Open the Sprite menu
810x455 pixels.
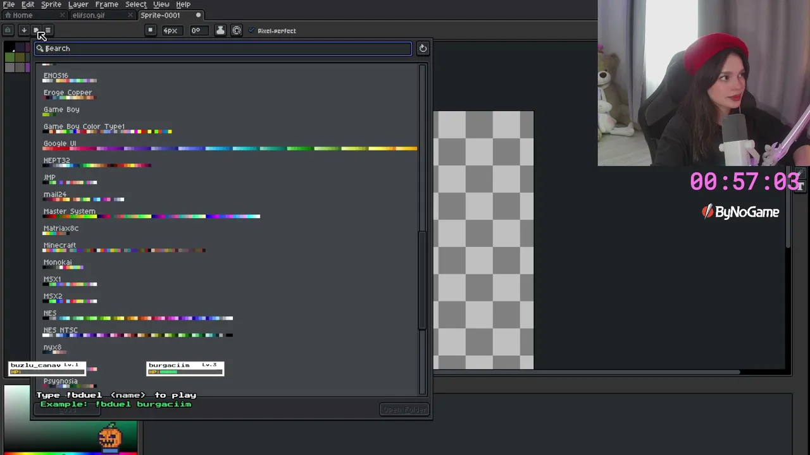[51, 4]
